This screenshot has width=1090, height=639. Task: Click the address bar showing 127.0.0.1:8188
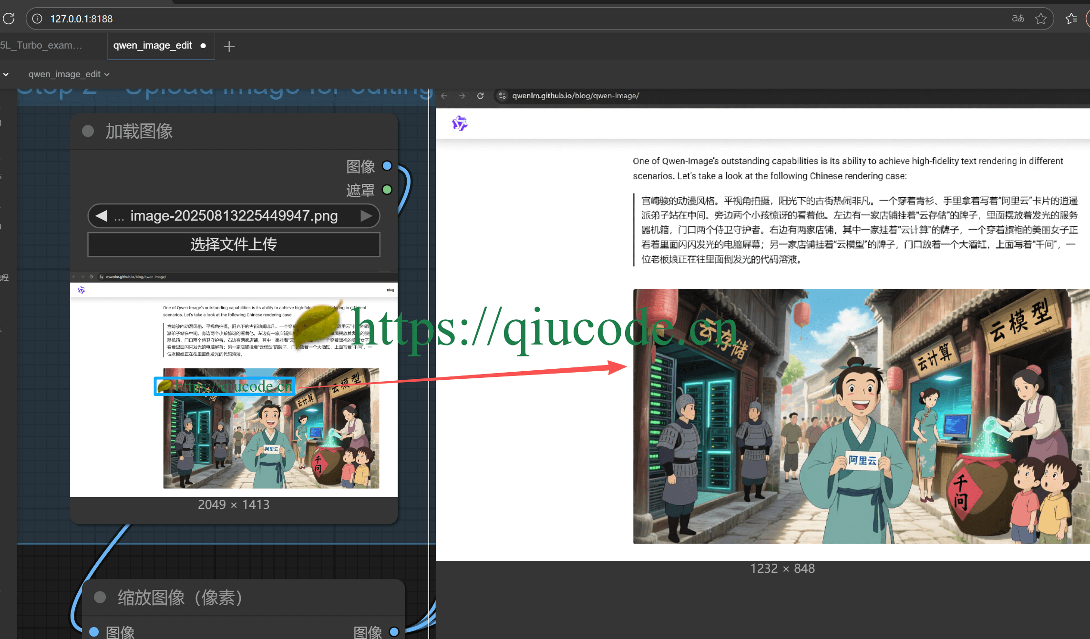point(539,19)
